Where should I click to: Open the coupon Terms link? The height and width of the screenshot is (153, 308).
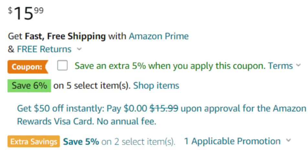pyautogui.click(x=280, y=66)
